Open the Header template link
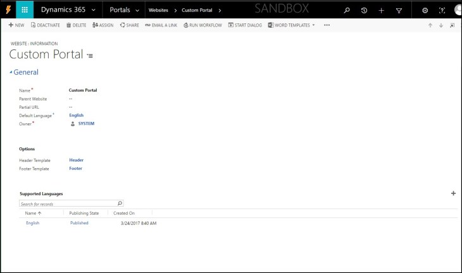Screen dimensions: 462x273 point(76,161)
